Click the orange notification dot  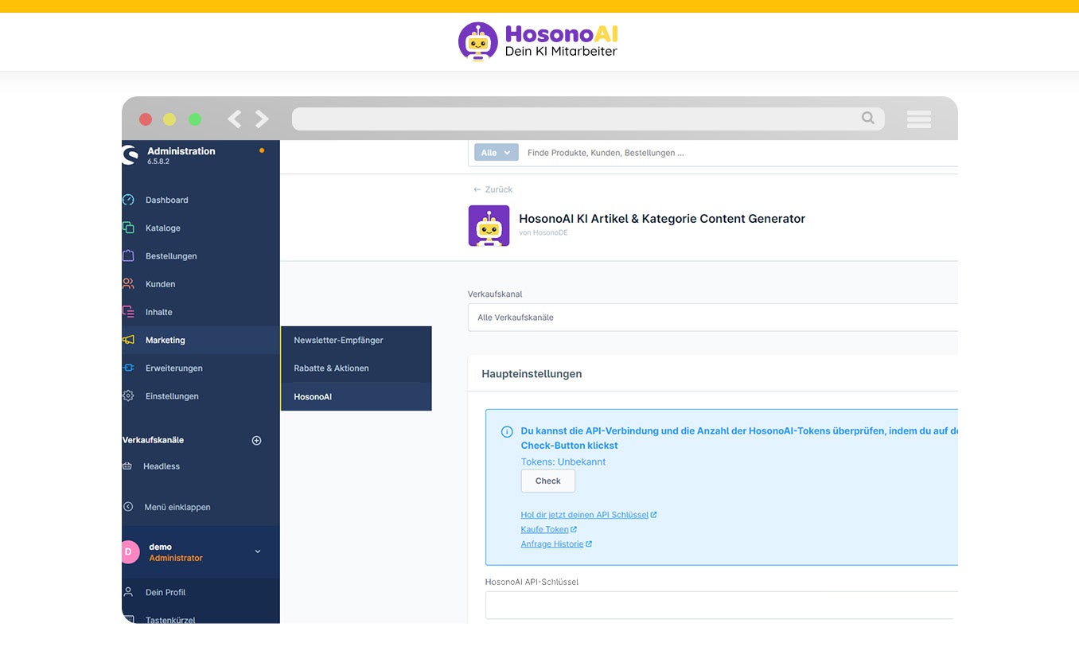tap(262, 150)
